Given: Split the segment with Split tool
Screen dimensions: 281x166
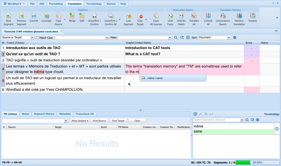Looking at the screenshot, I should pyautogui.click(x=82, y=18).
